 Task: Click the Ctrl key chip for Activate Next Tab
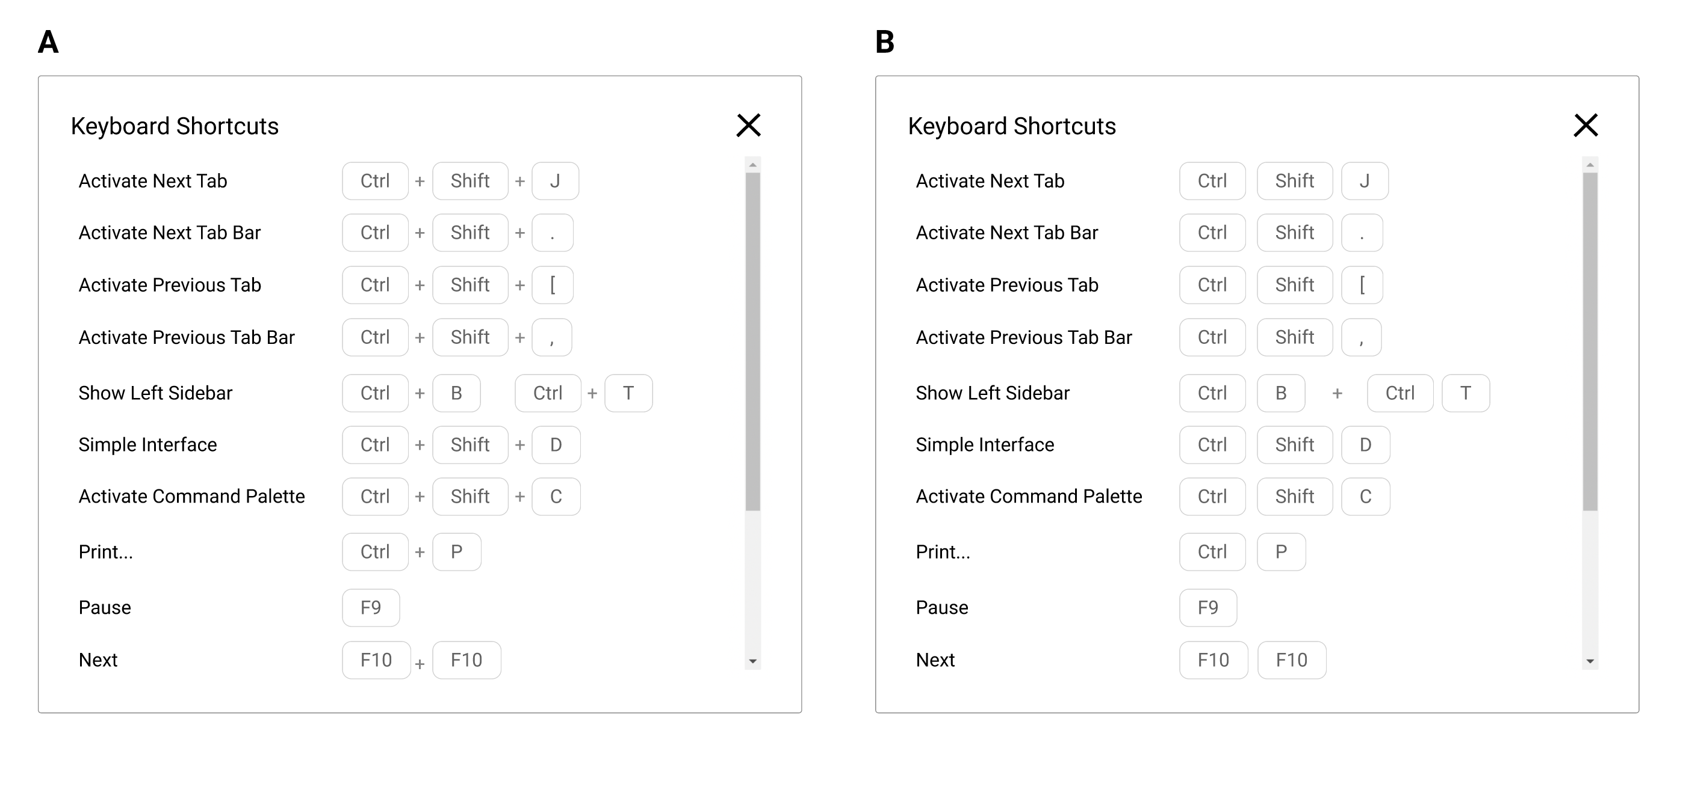(x=375, y=181)
